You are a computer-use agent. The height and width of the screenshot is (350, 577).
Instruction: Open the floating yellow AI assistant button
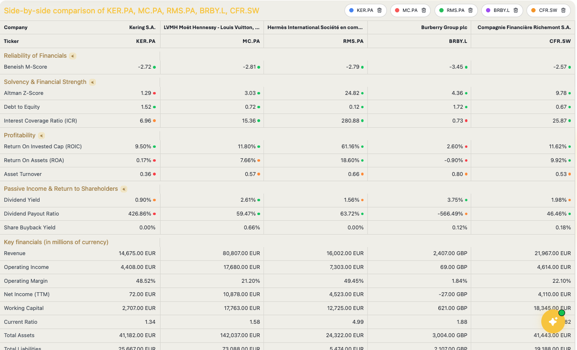coord(553,321)
